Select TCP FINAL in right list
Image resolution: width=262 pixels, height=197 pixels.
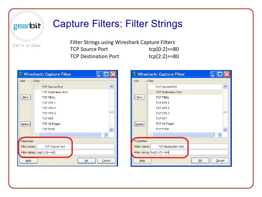click(x=185, y=97)
